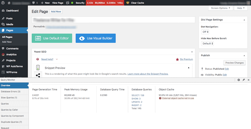This screenshot has height=129, width=251.
Task: Open Query Monitor settings gear icon
Action: [x=239, y=80]
